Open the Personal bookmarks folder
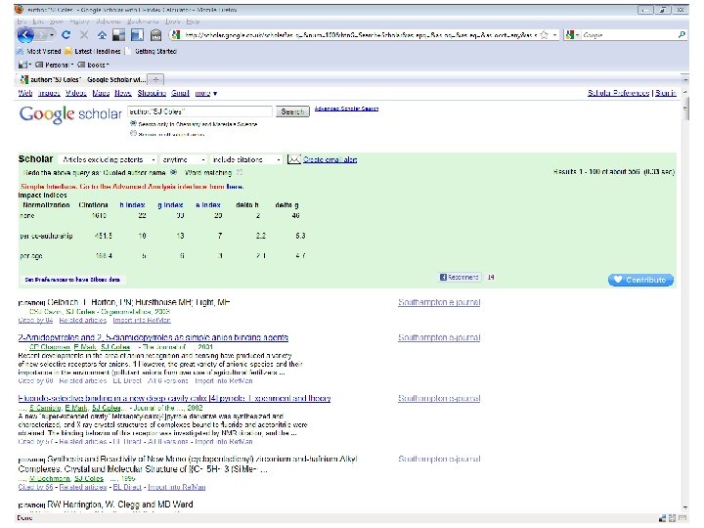This screenshot has width=704, height=528. (x=54, y=65)
